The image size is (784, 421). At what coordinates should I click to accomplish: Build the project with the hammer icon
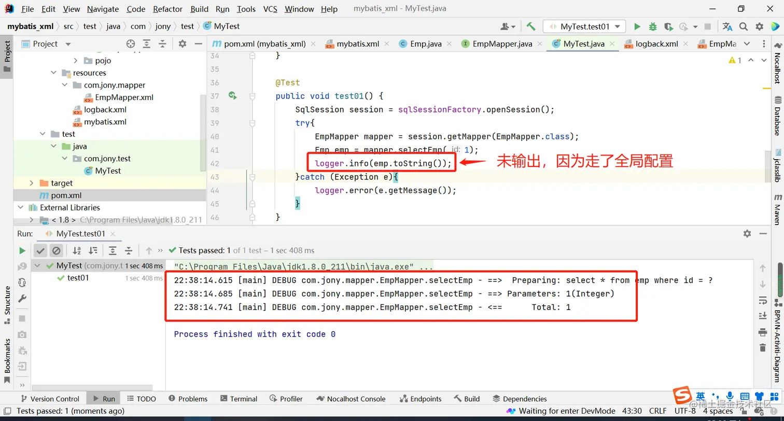530,26
